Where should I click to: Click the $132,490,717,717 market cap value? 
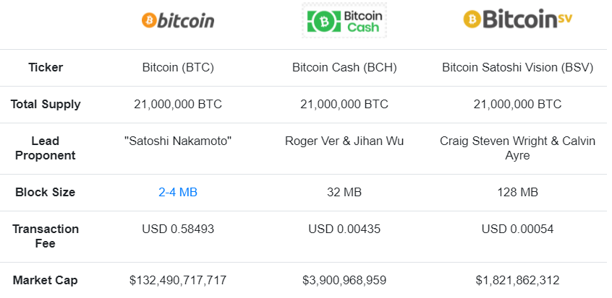click(x=178, y=280)
